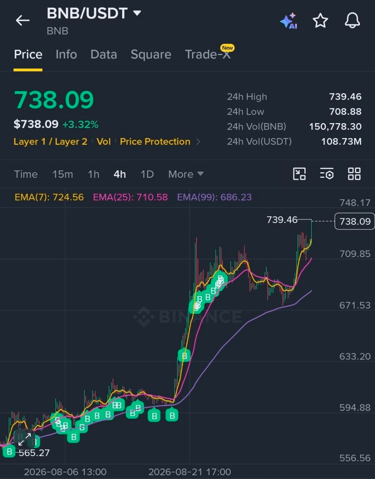This screenshot has width=375, height=479.
Task: Select the 1D timeframe
Action: (x=147, y=174)
